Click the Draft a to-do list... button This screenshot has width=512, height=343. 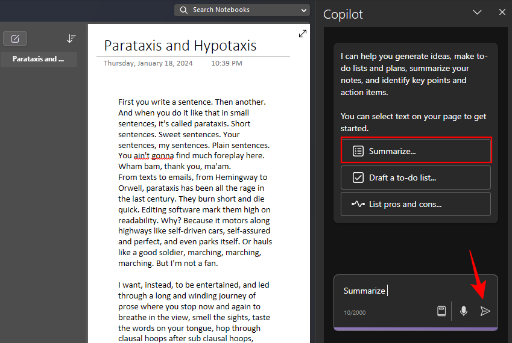pyautogui.click(x=416, y=178)
